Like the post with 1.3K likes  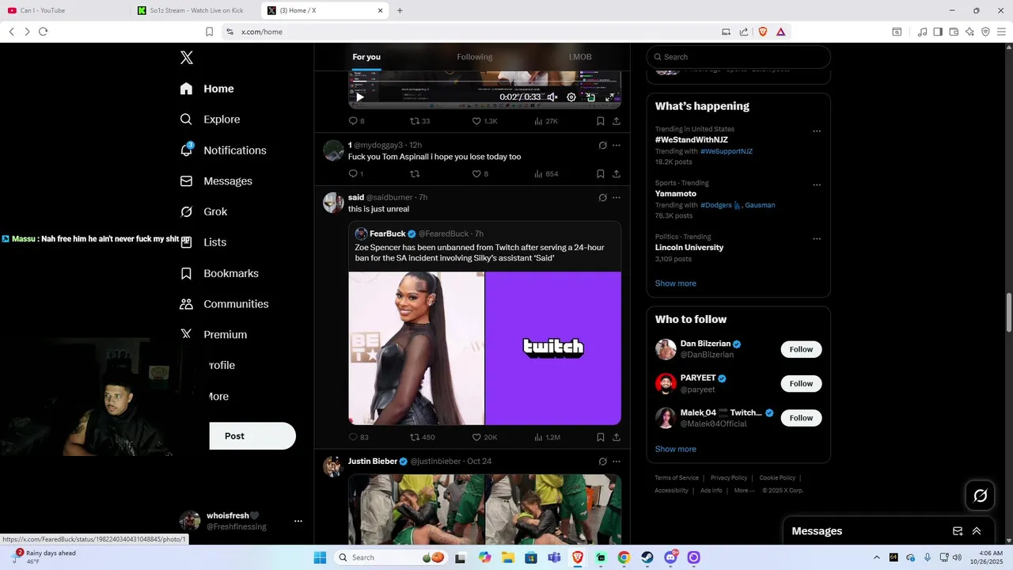pyautogui.click(x=484, y=121)
